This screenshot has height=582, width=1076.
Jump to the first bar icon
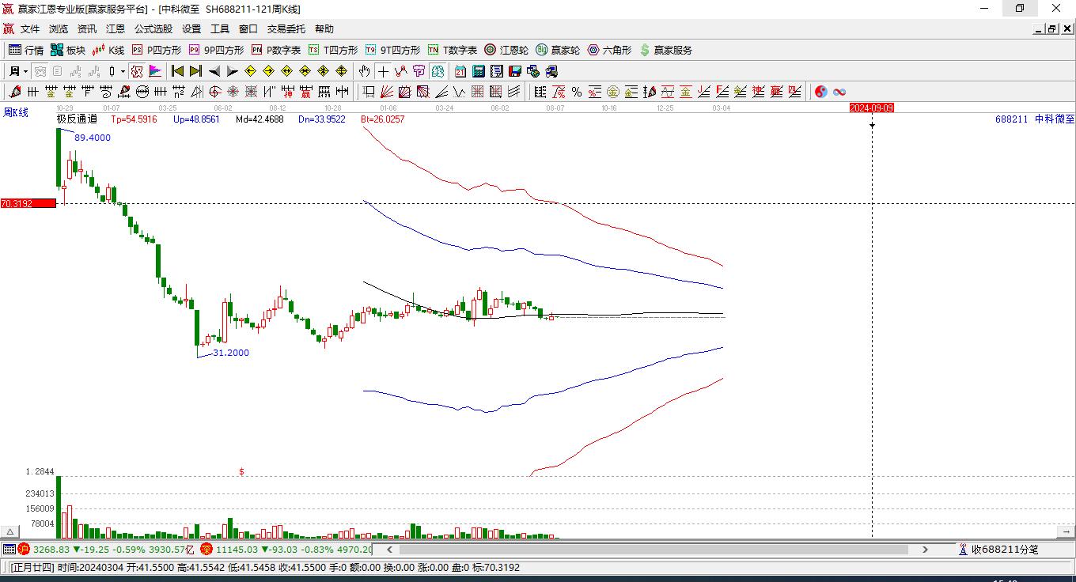click(177, 71)
